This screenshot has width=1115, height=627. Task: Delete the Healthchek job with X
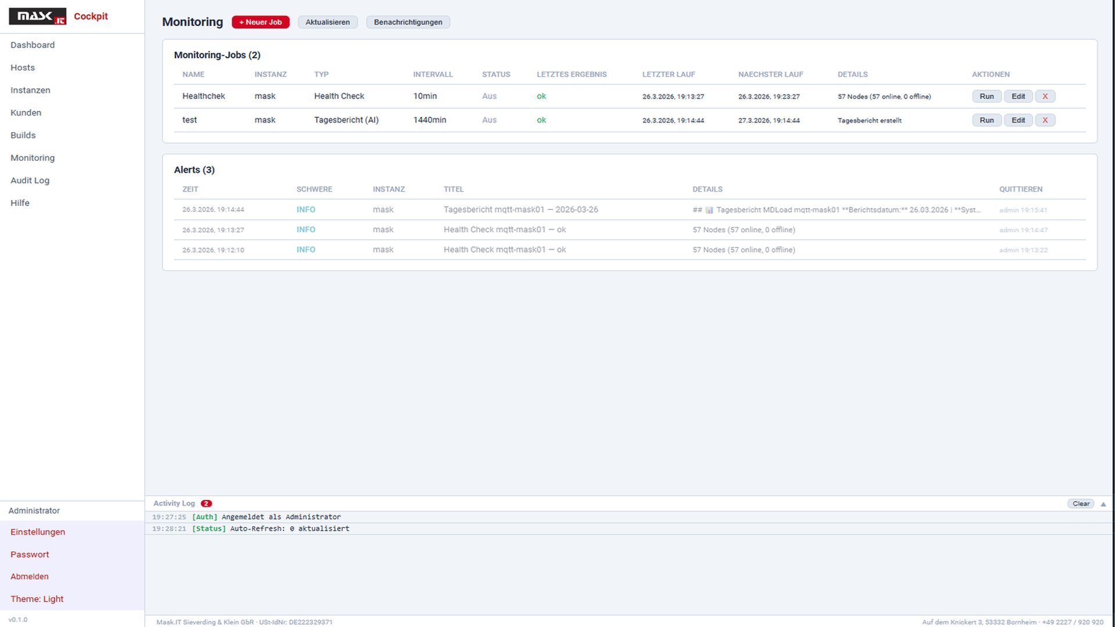pos(1045,96)
